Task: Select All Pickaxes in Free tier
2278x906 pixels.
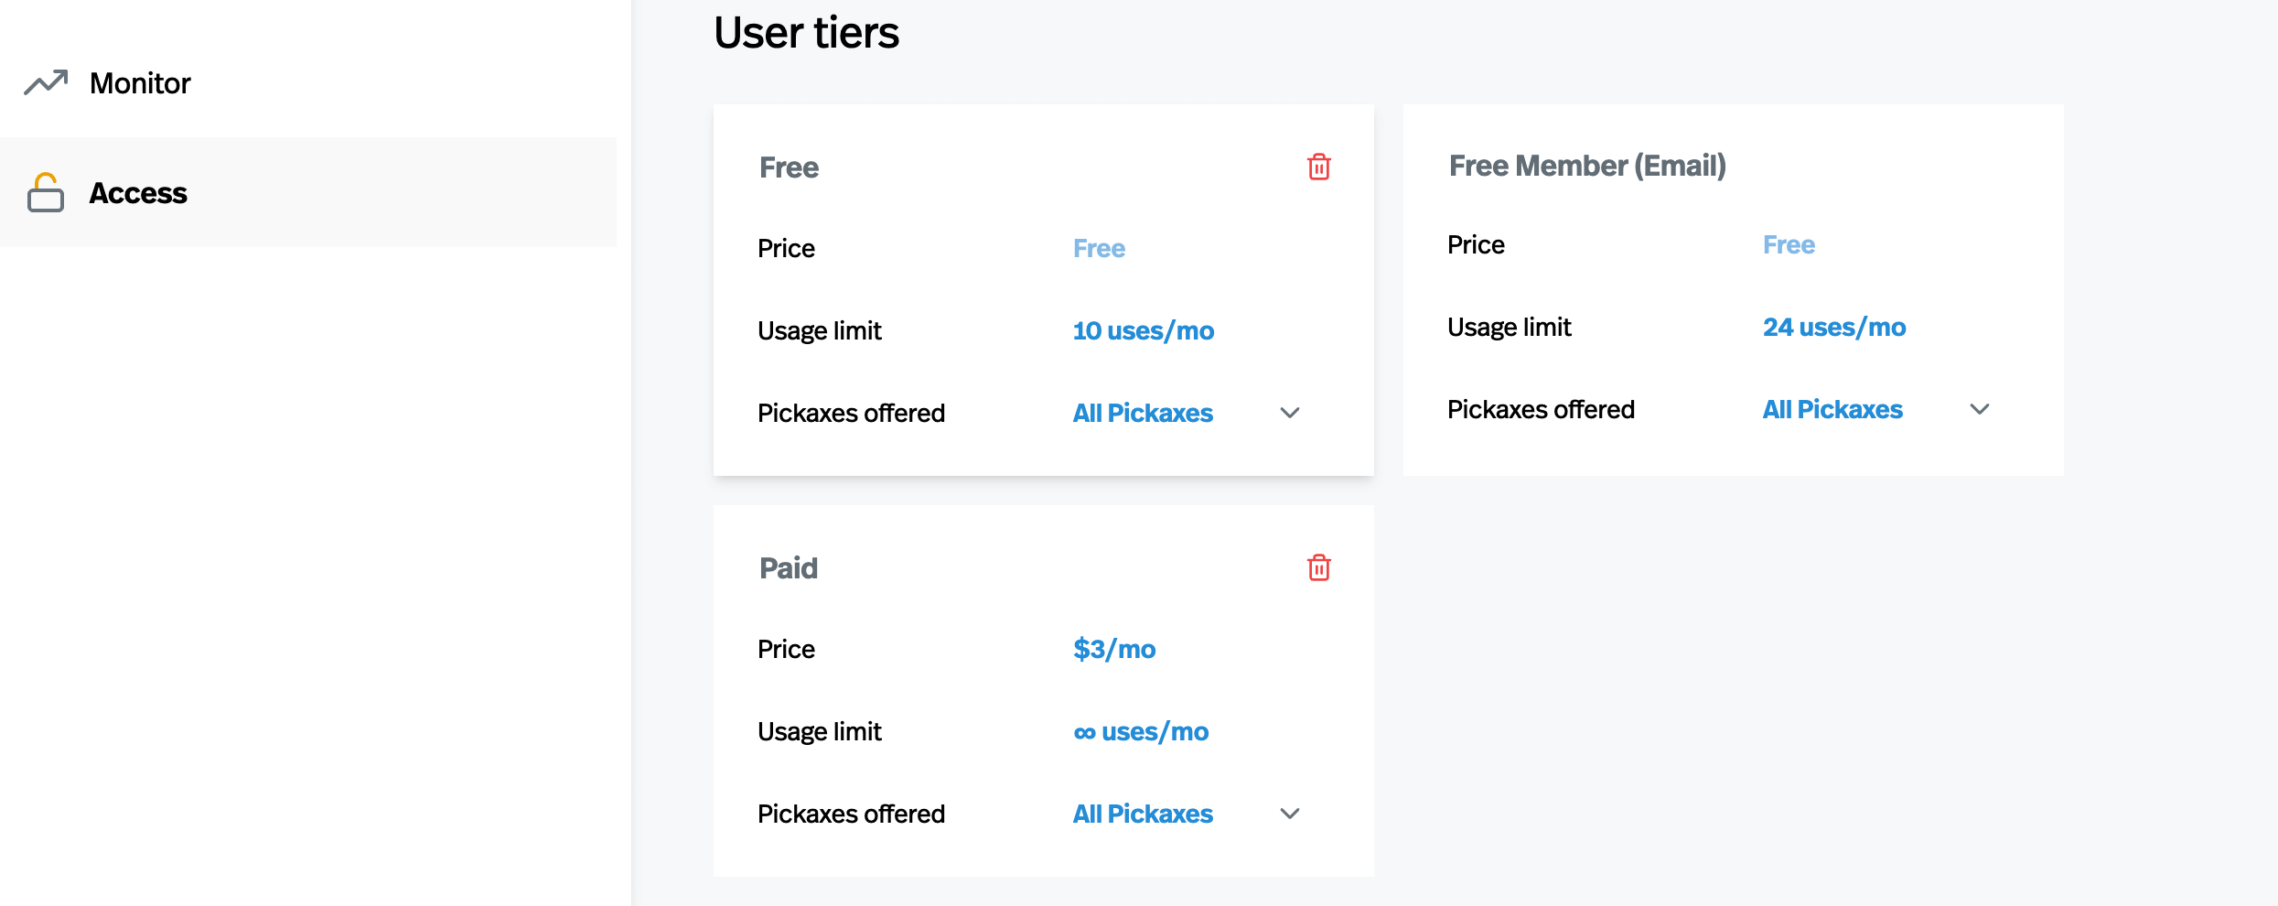Action: tap(1143, 413)
